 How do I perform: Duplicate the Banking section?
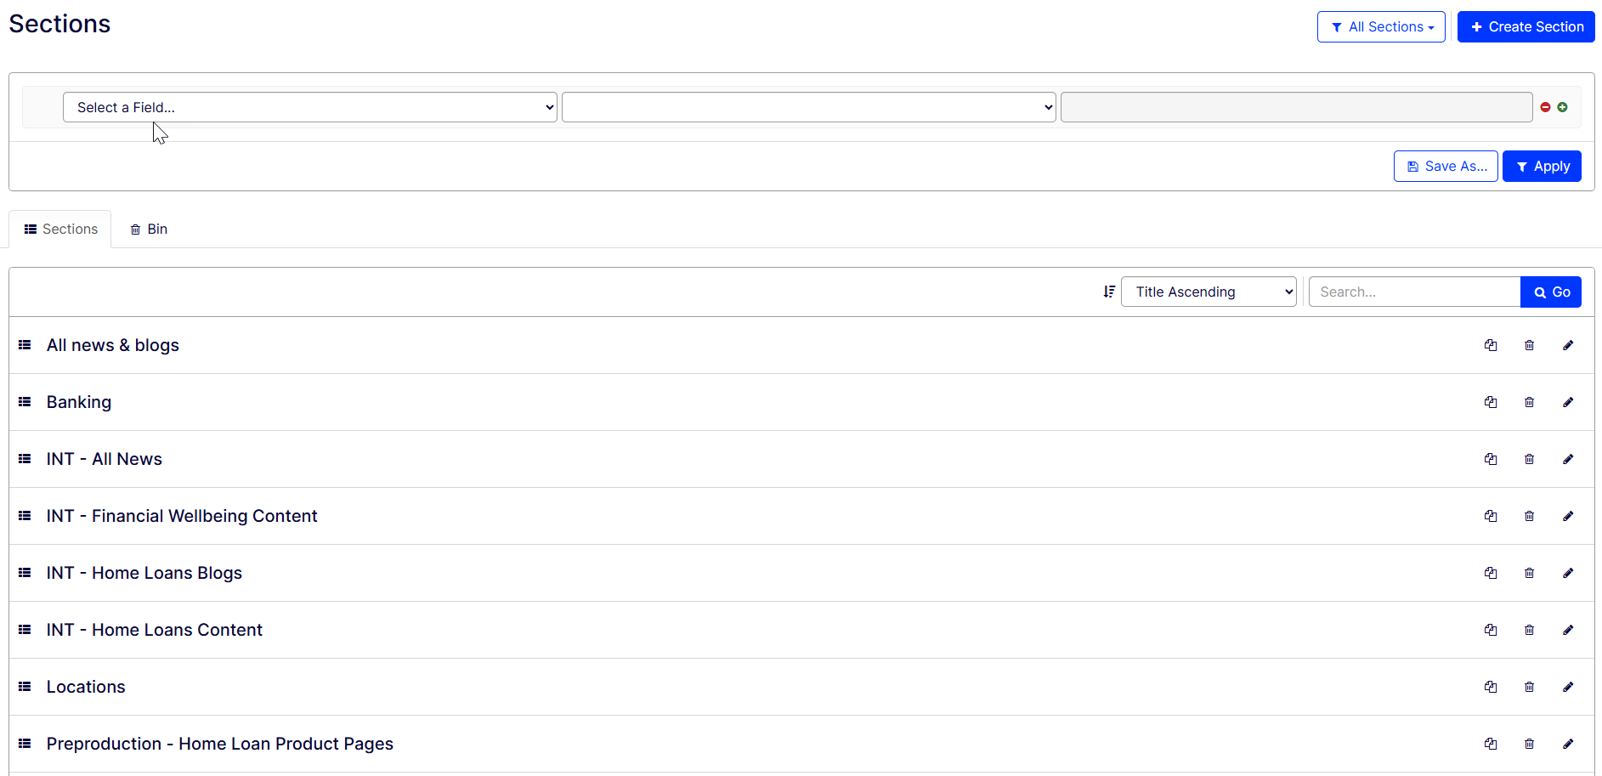point(1491,402)
